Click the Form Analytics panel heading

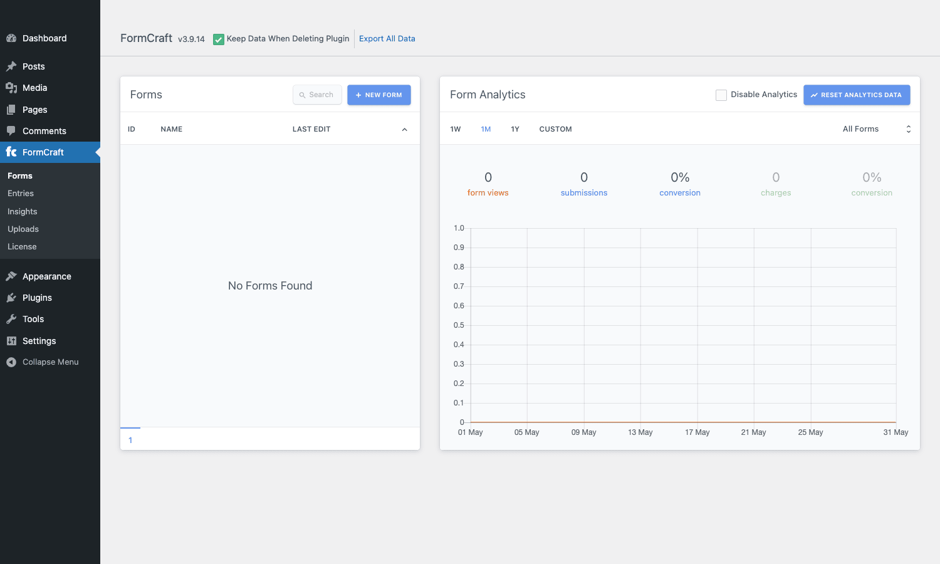pos(488,95)
